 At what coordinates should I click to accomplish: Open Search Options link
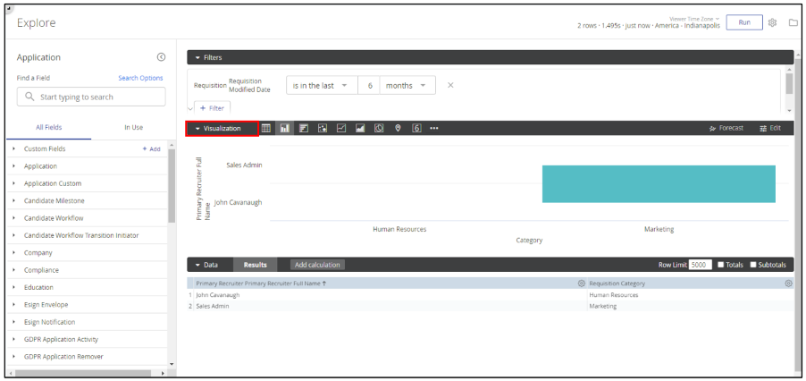point(140,78)
